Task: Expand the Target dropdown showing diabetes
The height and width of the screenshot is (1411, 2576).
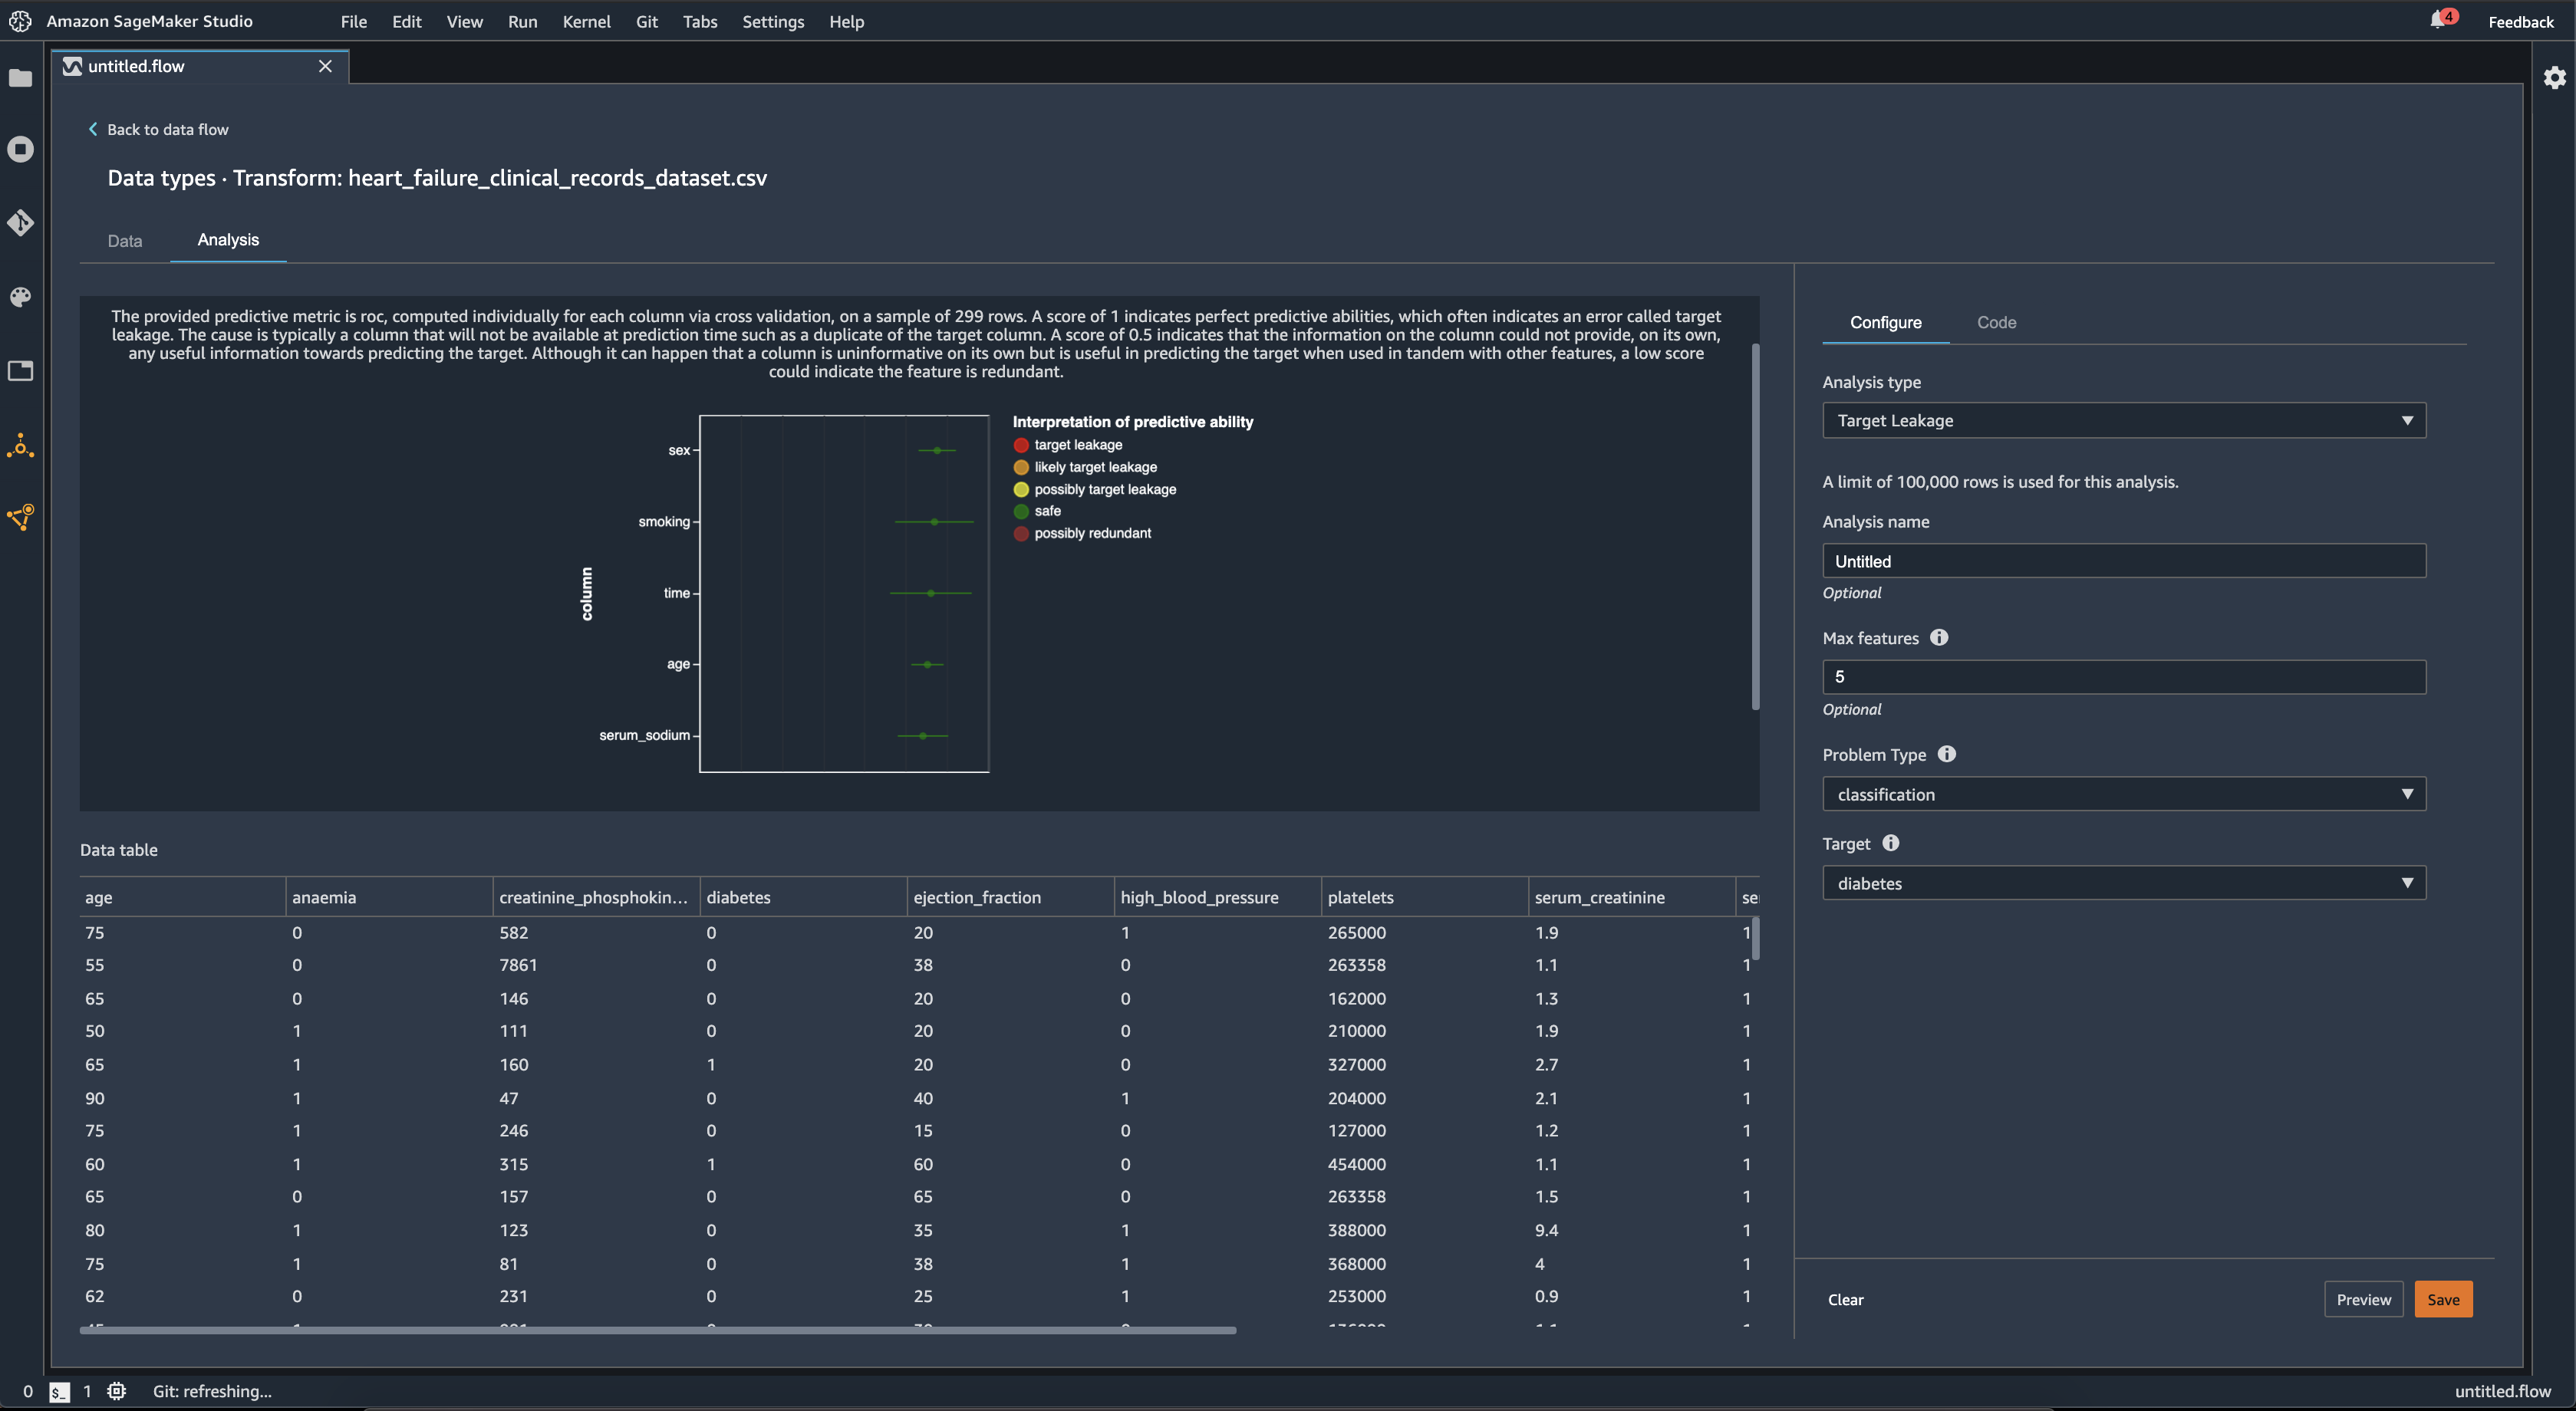Action: click(x=2406, y=881)
